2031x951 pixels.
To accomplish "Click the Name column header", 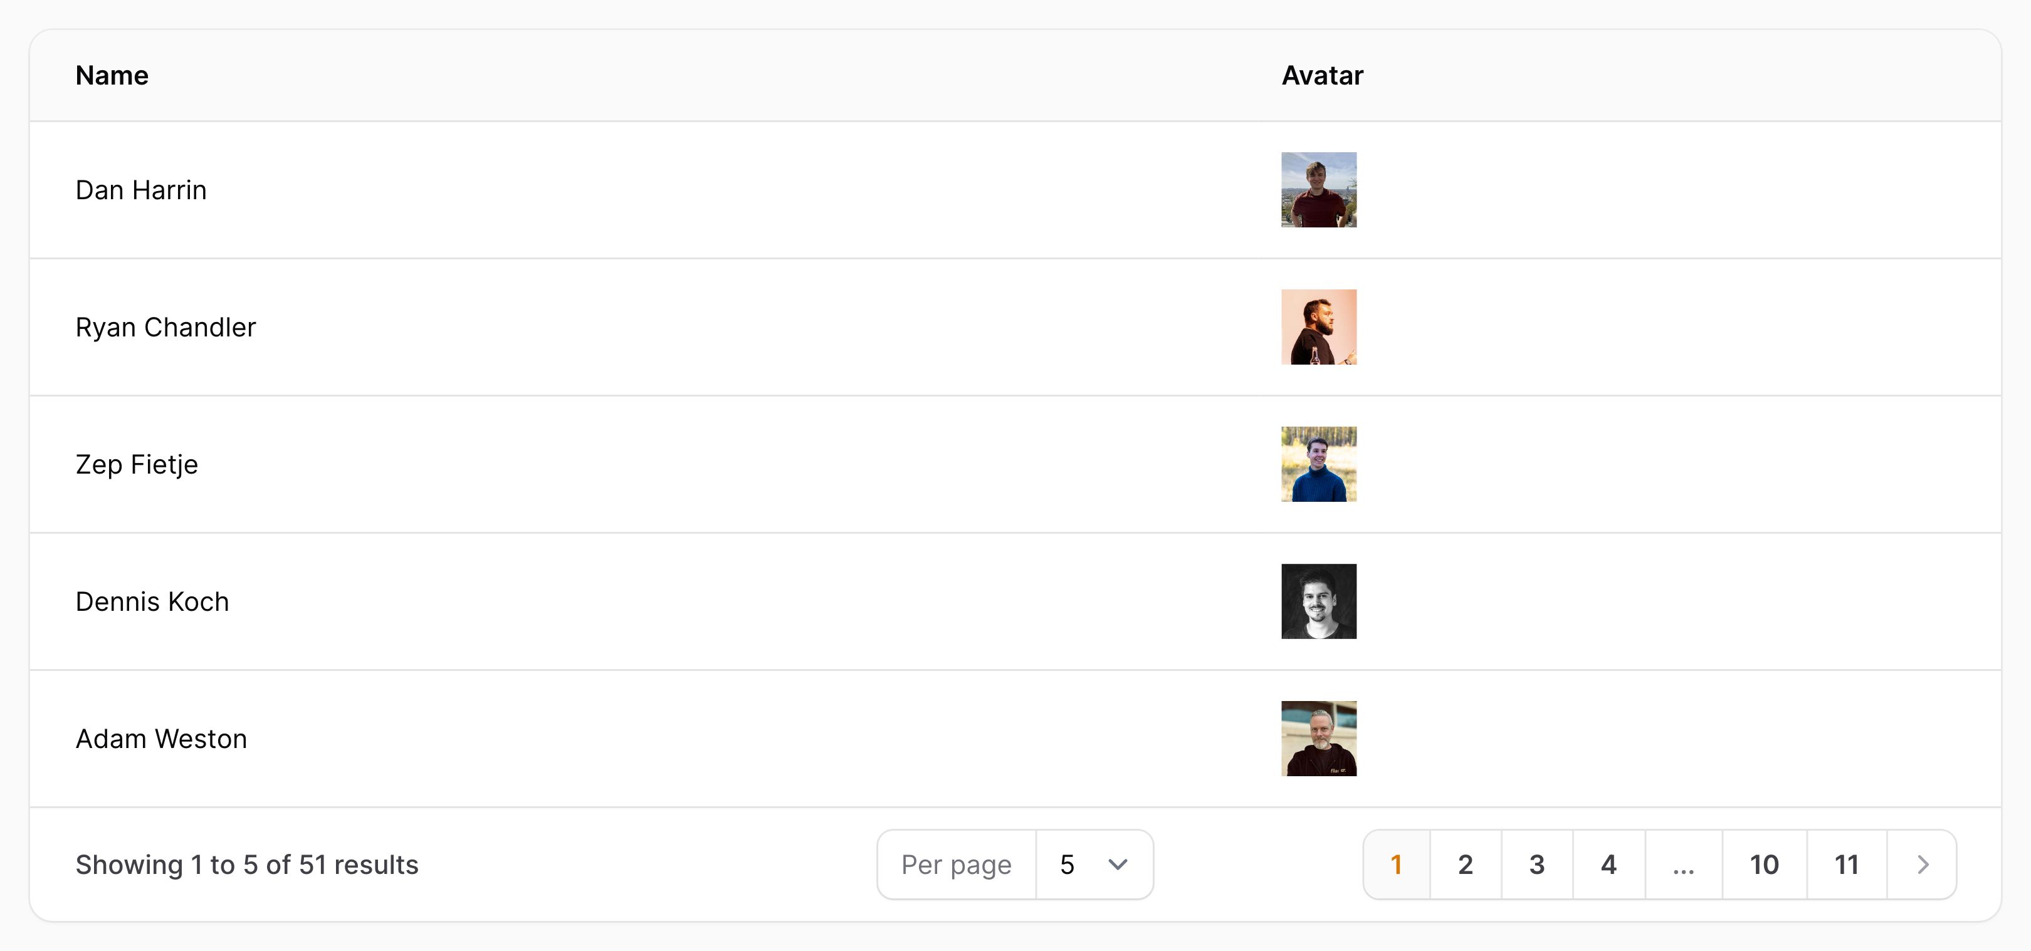I will (112, 76).
